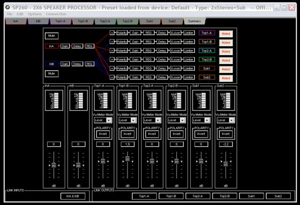
Task: Click the X-over block for Top1-A
Action: click(176, 33)
